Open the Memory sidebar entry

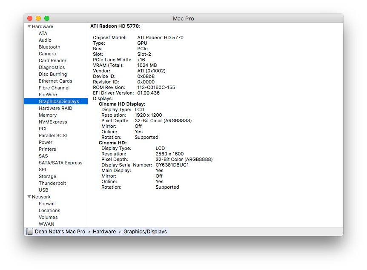[48, 115]
